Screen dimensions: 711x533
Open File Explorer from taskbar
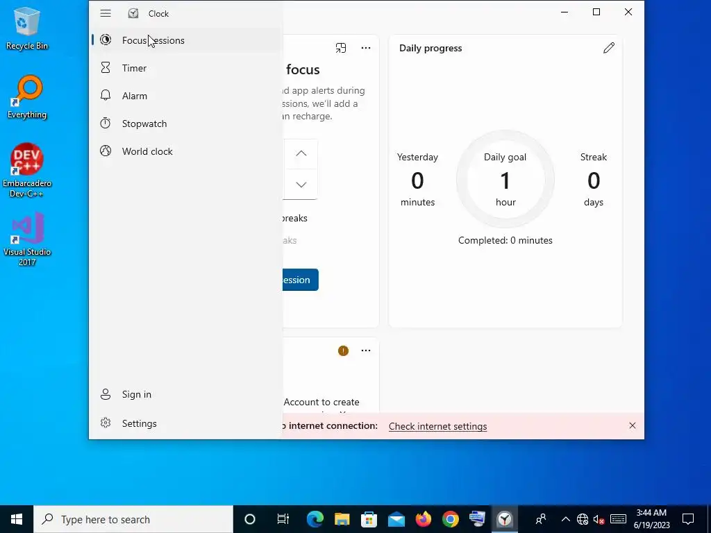tap(342, 519)
